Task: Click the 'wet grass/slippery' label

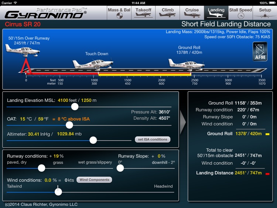Action: pyautogui.click(x=95, y=162)
